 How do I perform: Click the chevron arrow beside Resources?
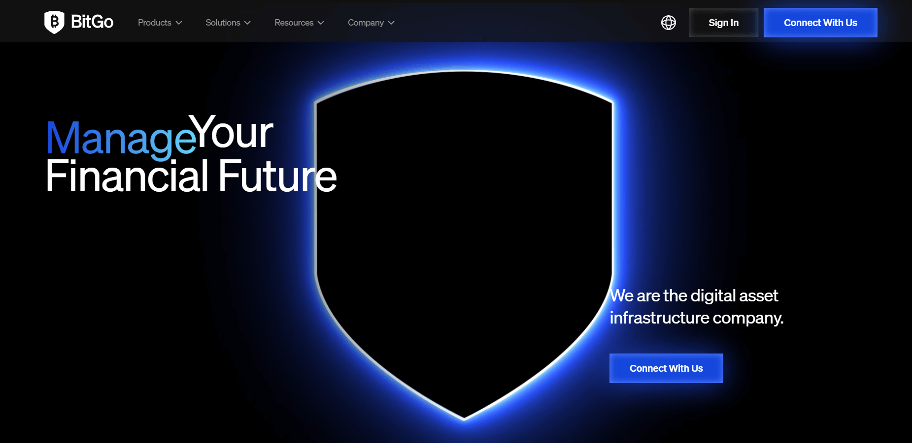pos(321,23)
